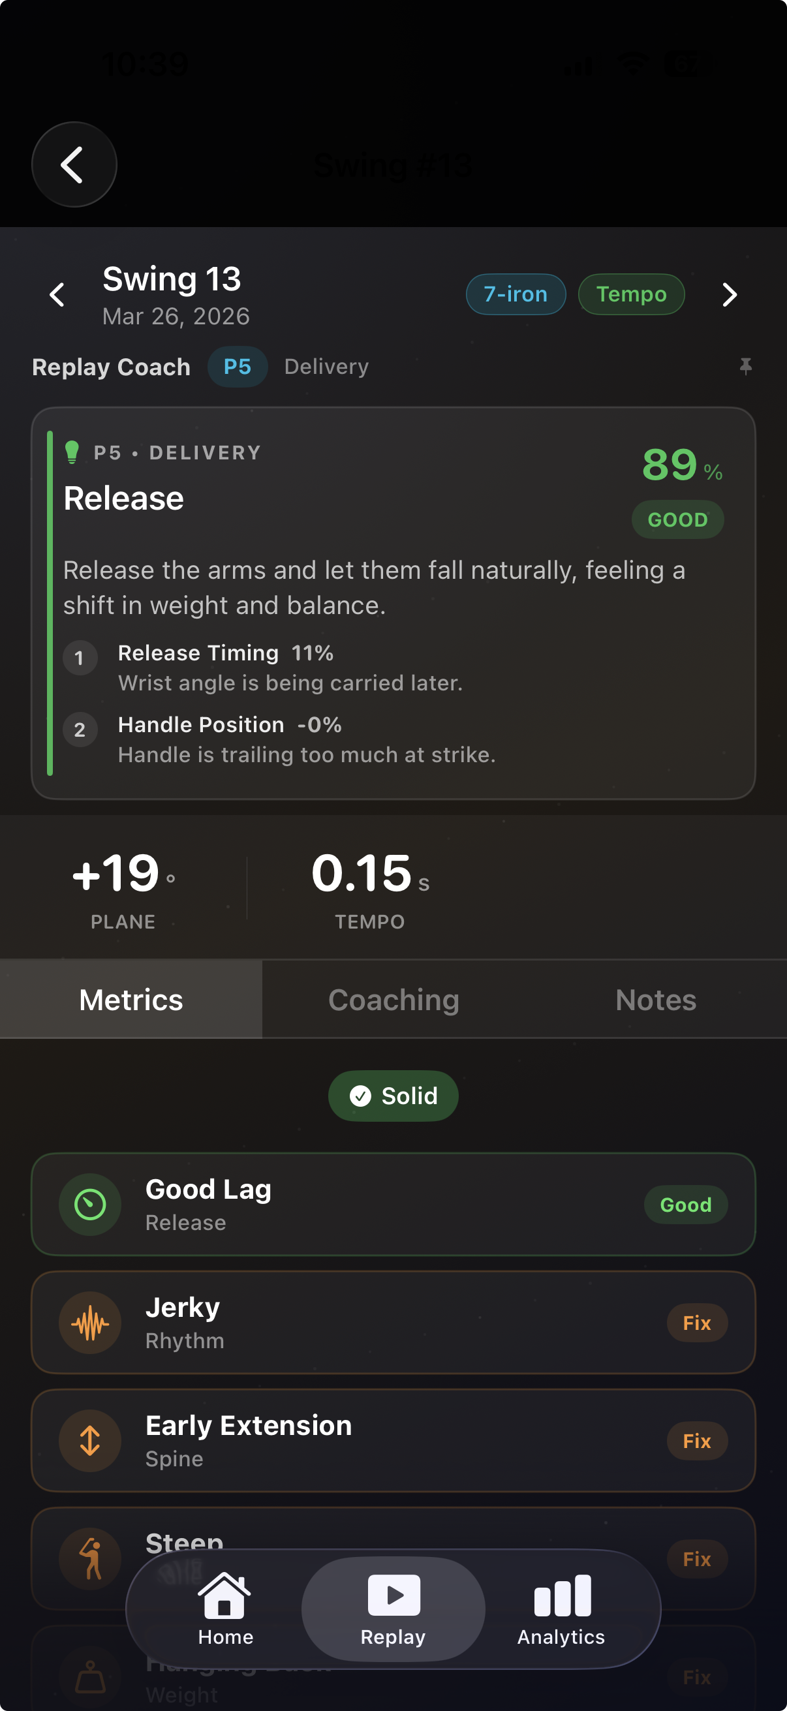Tap the waveform icon on the Jerky card
The image size is (787, 1711).
89,1323
